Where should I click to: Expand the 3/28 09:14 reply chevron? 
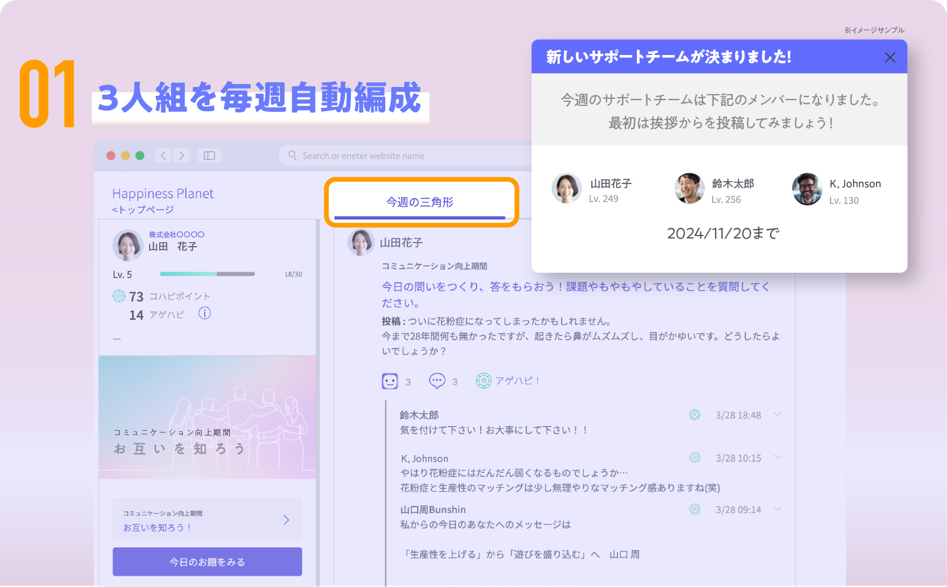coord(778,508)
